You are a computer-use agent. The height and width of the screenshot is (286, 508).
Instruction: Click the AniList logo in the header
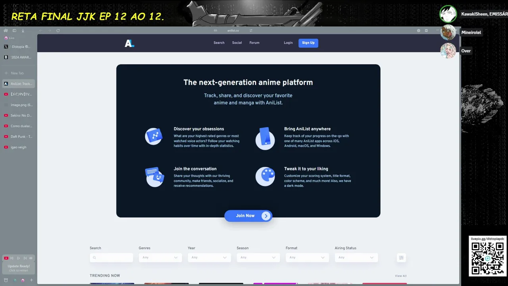[129, 43]
